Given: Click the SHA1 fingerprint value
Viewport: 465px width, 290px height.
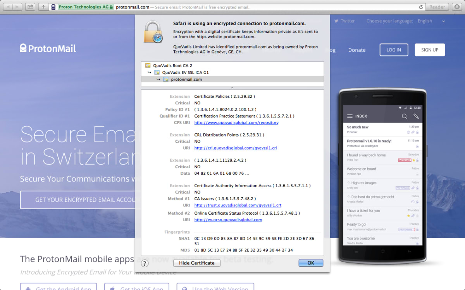Looking at the screenshot, I should coord(254,241).
